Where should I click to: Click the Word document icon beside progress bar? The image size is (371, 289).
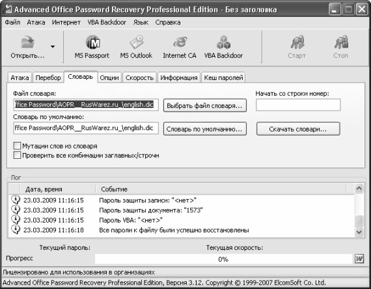pyautogui.click(x=359, y=258)
